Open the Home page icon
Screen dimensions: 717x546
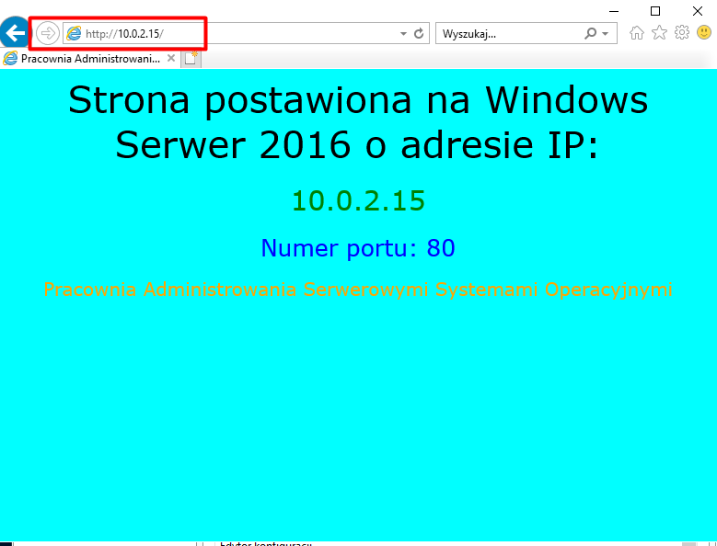(637, 33)
